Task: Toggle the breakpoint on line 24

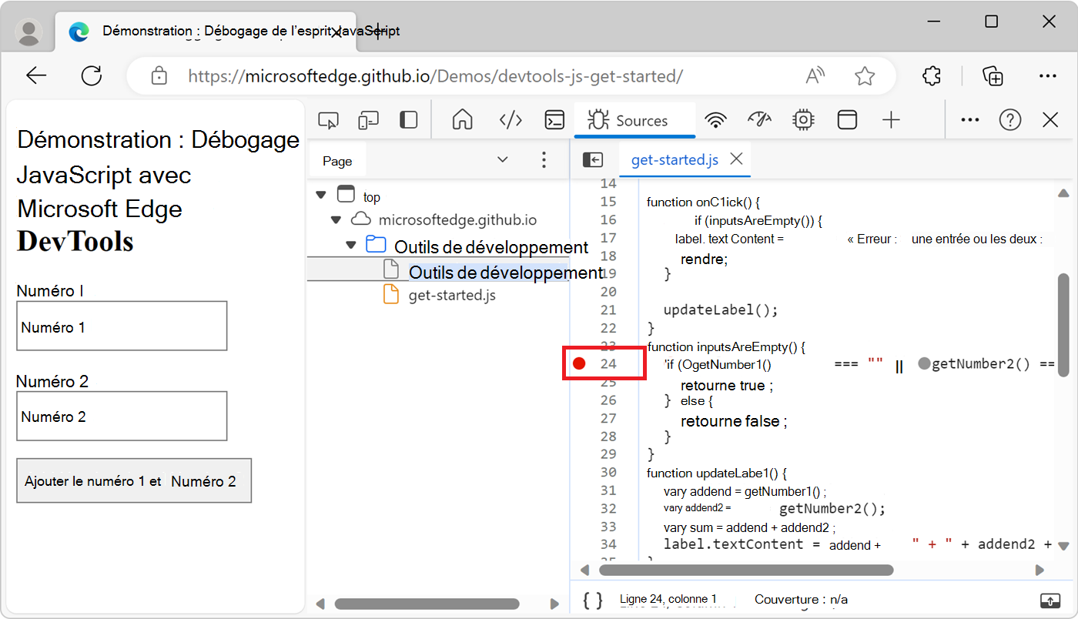Action: (x=580, y=363)
